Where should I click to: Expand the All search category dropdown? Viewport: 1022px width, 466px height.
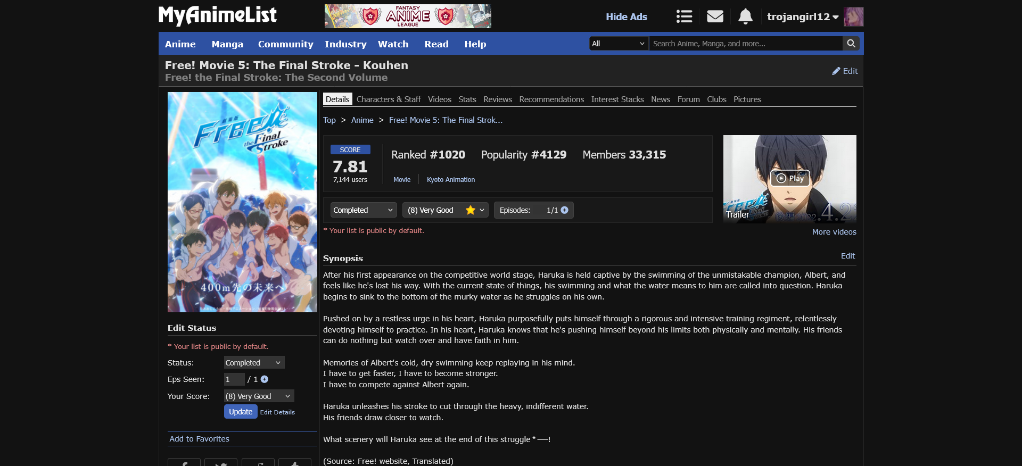pos(618,44)
